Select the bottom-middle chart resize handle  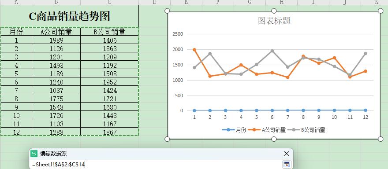click(274, 139)
